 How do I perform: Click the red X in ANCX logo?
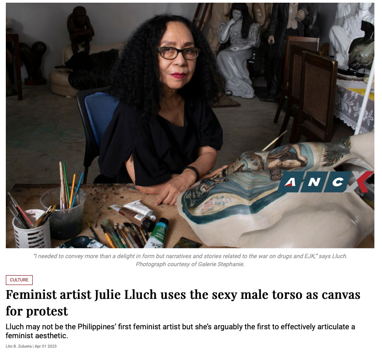pyautogui.click(x=361, y=182)
